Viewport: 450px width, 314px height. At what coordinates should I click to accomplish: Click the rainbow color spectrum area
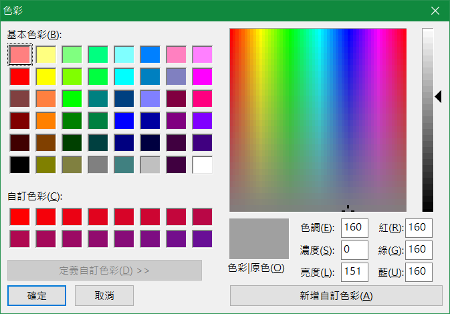[x=318, y=120]
